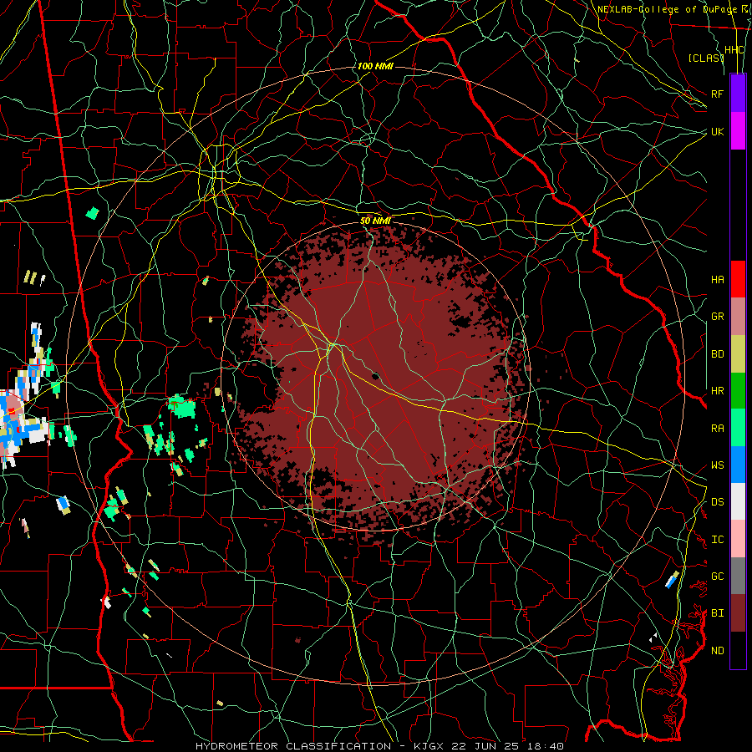Click the RF purple legend swatch
The height and width of the screenshot is (752, 752).
click(738, 94)
